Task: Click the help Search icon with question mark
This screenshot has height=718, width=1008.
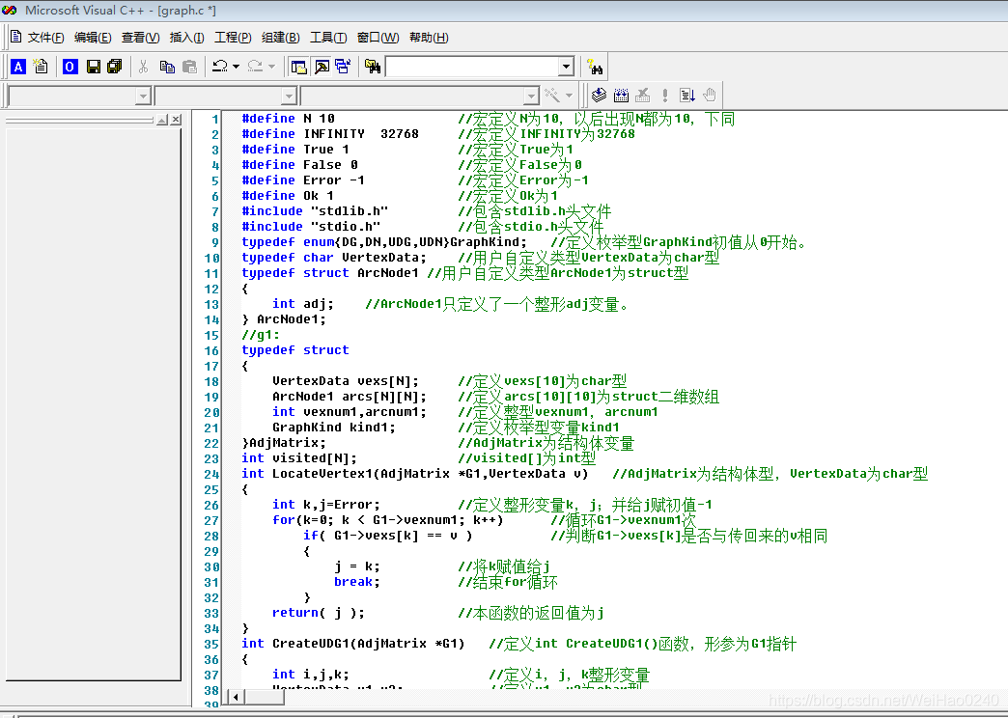Action: [x=595, y=67]
